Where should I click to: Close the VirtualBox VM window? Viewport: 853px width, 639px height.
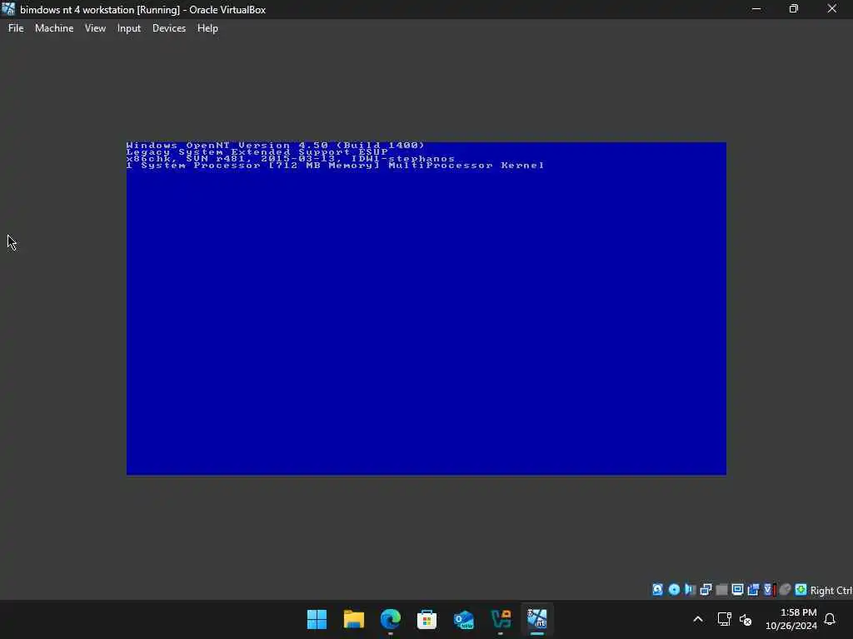click(832, 8)
